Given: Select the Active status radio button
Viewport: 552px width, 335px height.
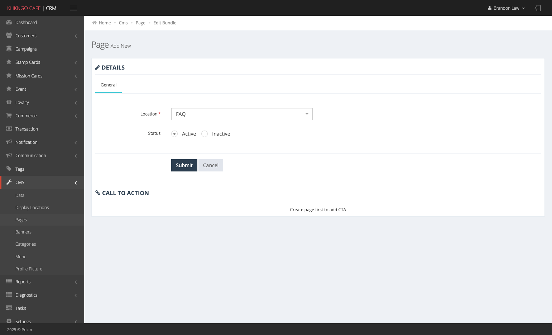Looking at the screenshot, I should (174, 134).
